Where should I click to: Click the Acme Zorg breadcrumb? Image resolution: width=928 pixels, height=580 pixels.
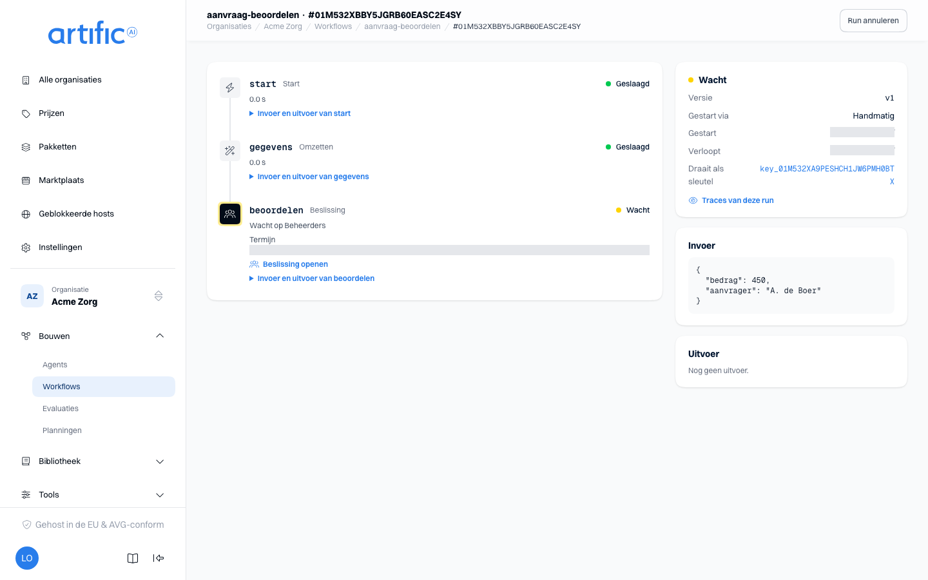click(283, 26)
